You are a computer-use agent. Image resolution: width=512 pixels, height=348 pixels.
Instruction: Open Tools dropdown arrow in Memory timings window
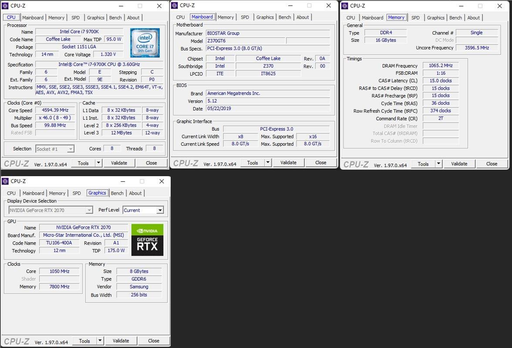tap(438, 164)
